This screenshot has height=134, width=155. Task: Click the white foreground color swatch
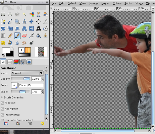click(6, 50)
